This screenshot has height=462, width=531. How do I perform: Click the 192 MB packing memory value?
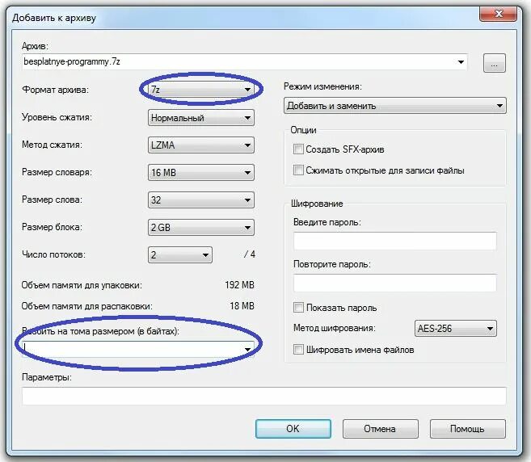tap(239, 285)
